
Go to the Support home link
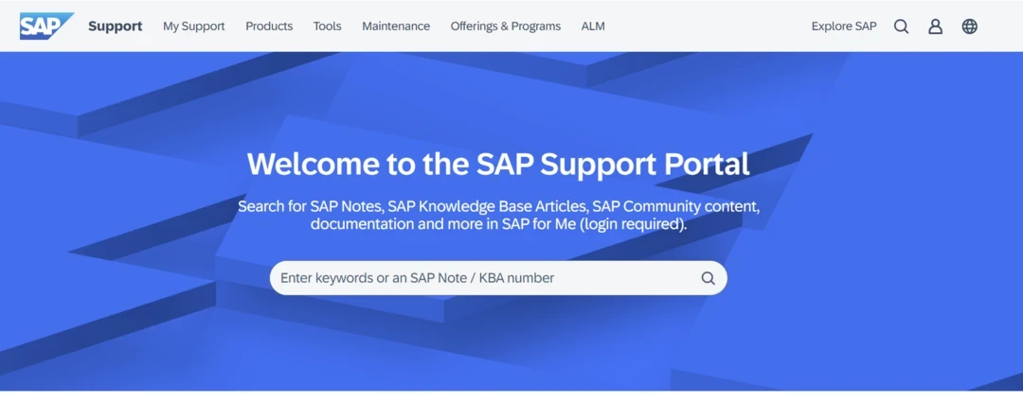pos(115,26)
